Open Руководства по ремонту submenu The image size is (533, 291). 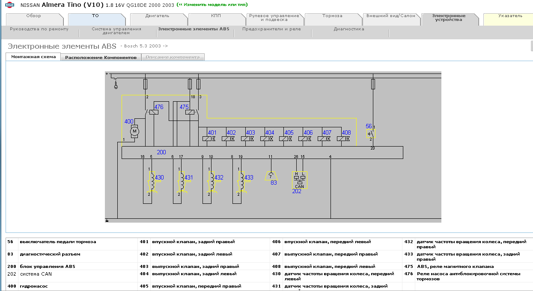pos(39,29)
